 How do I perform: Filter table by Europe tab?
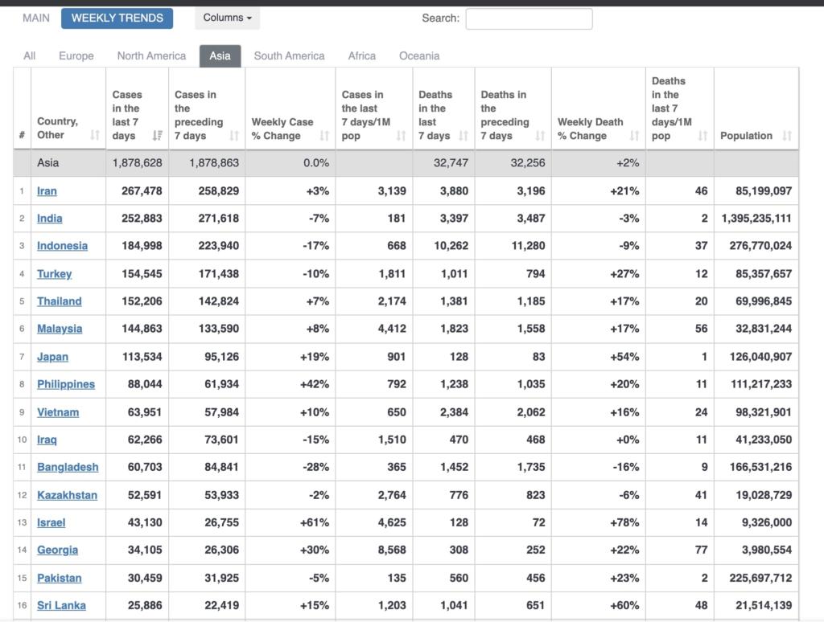(76, 56)
